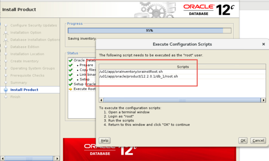Click green checkmark beside Setup Oracle row
Viewport: 269px width, 161px height.
point(70,84)
